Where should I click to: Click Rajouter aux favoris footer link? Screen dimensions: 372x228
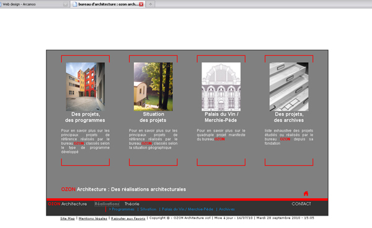click(128, 218)
